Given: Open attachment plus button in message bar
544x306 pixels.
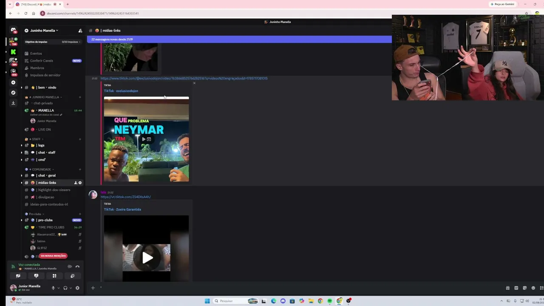Looking at the screenshot, I should click(93, 288).
